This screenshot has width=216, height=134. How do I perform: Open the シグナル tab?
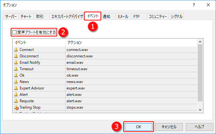[x=176, y=17]
